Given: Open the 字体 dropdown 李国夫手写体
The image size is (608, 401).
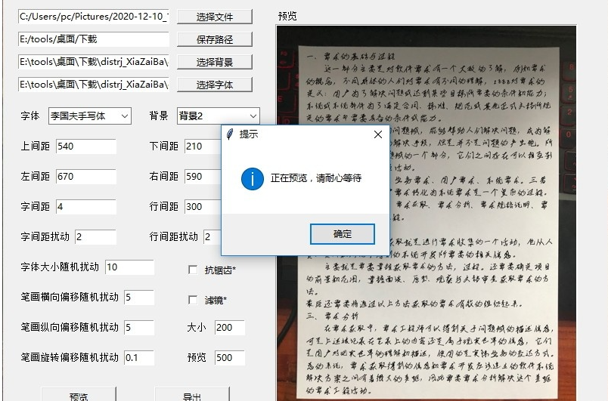Looking at the screenshot, I should tap(90, 116).
